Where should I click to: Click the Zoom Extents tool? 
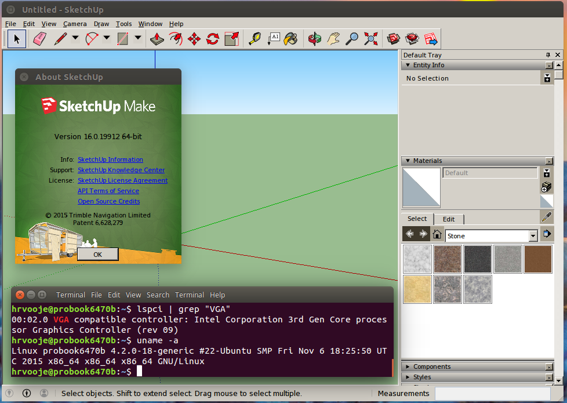[370, 39]
